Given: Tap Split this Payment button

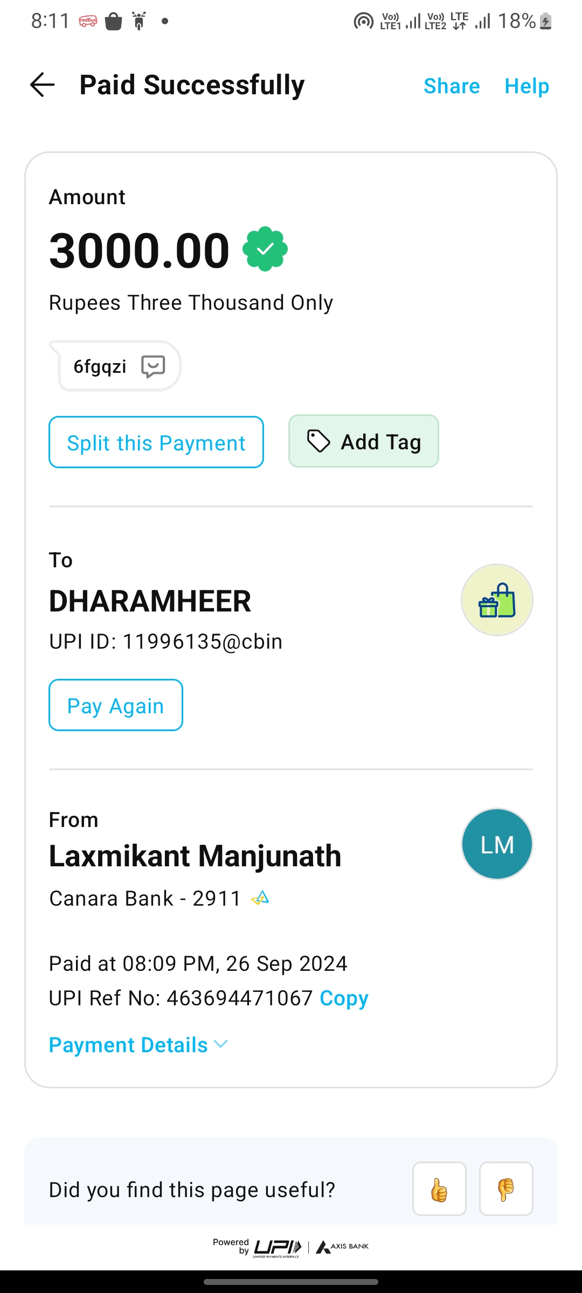Looking at the screenshot, I should click(x=156, y=442).
